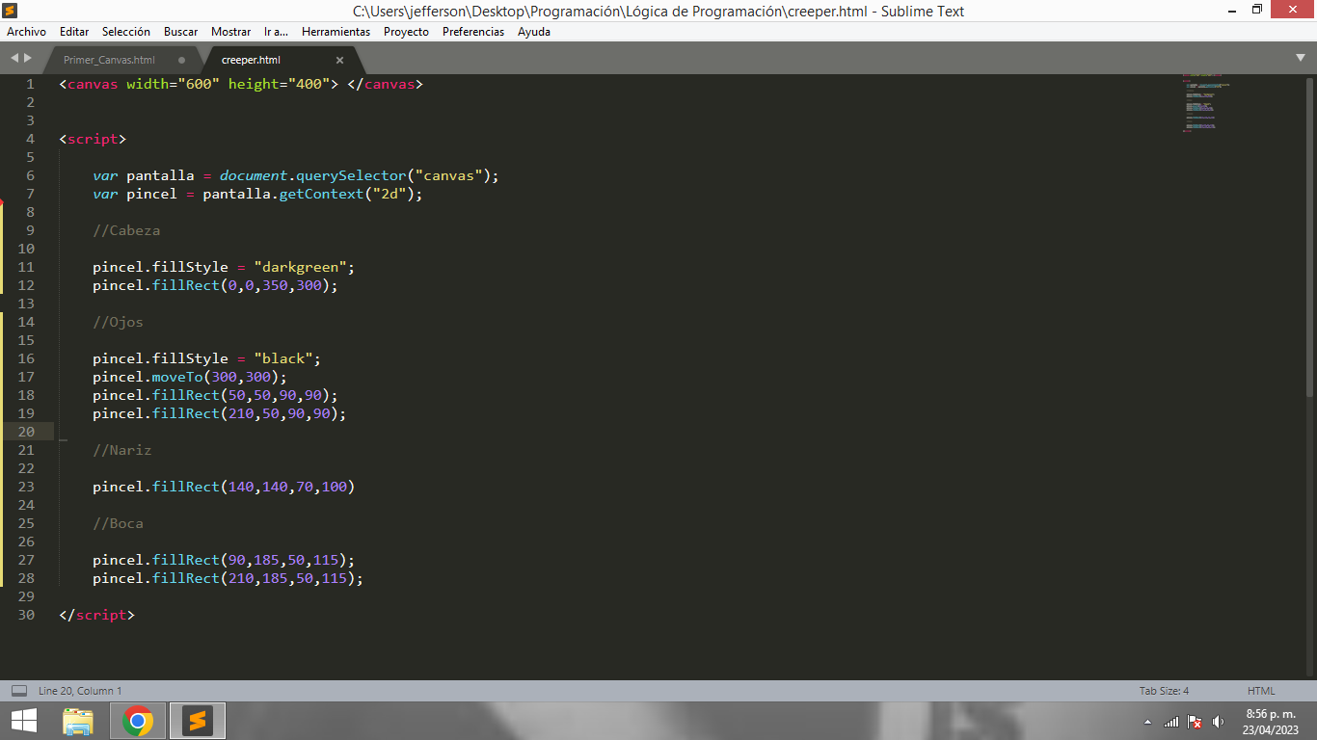Open the volume speaker icon
The image size is (1317, 740).
[1218, 722]
